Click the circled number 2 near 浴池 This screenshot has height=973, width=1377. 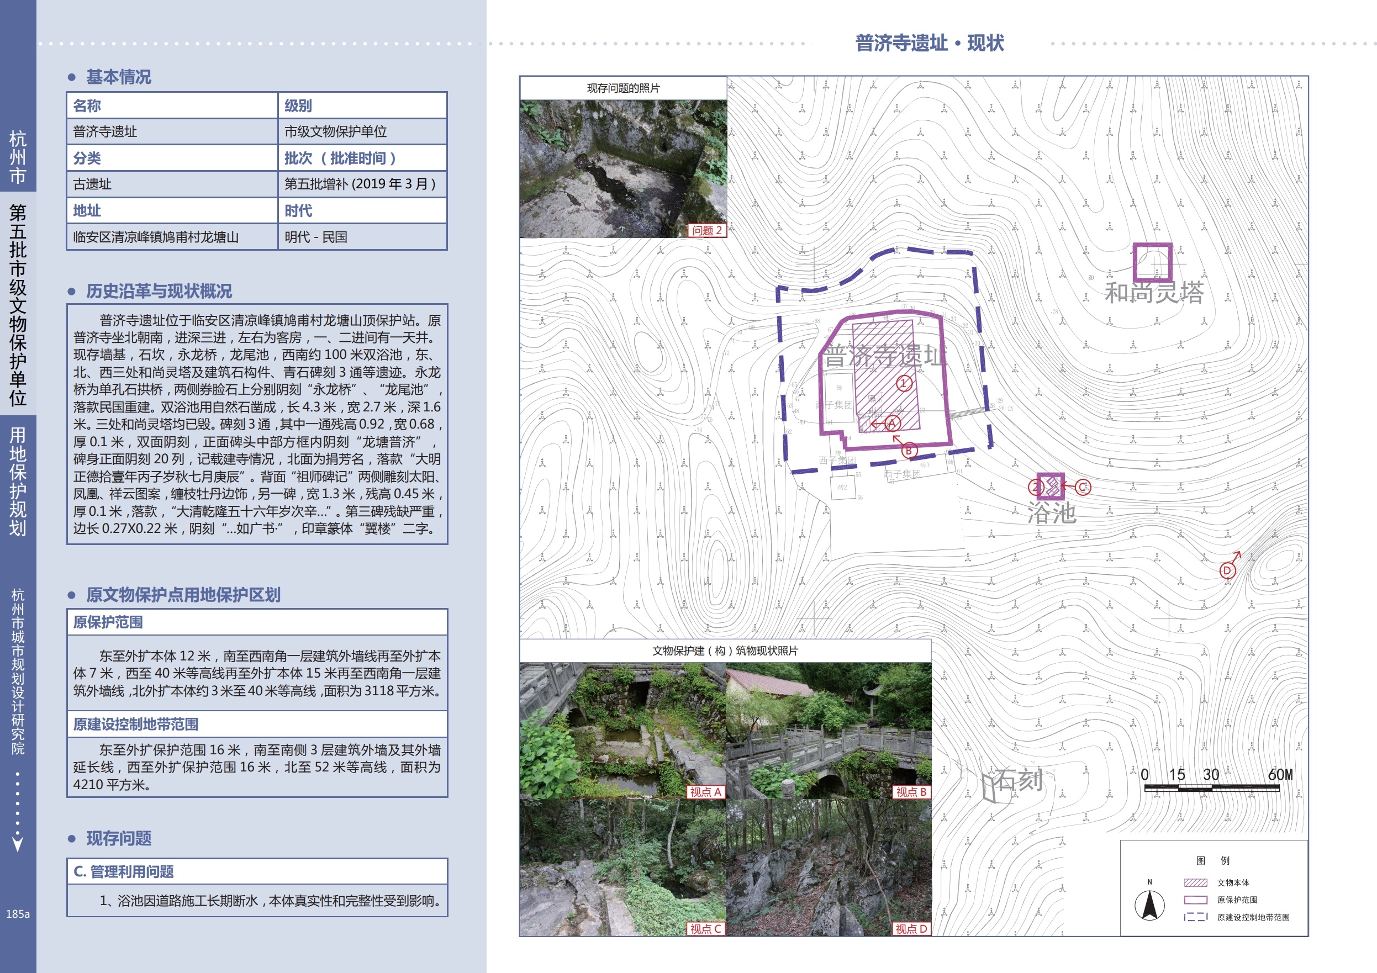coord(1036,488)
